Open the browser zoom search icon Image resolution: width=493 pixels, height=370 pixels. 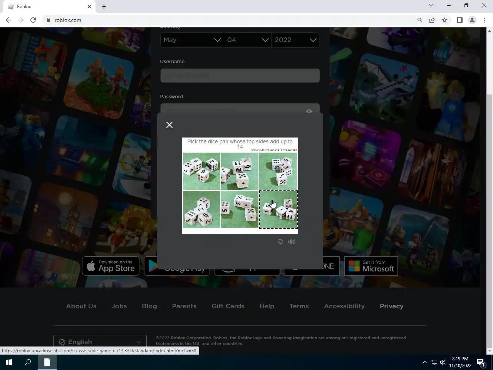click(420, 20)
